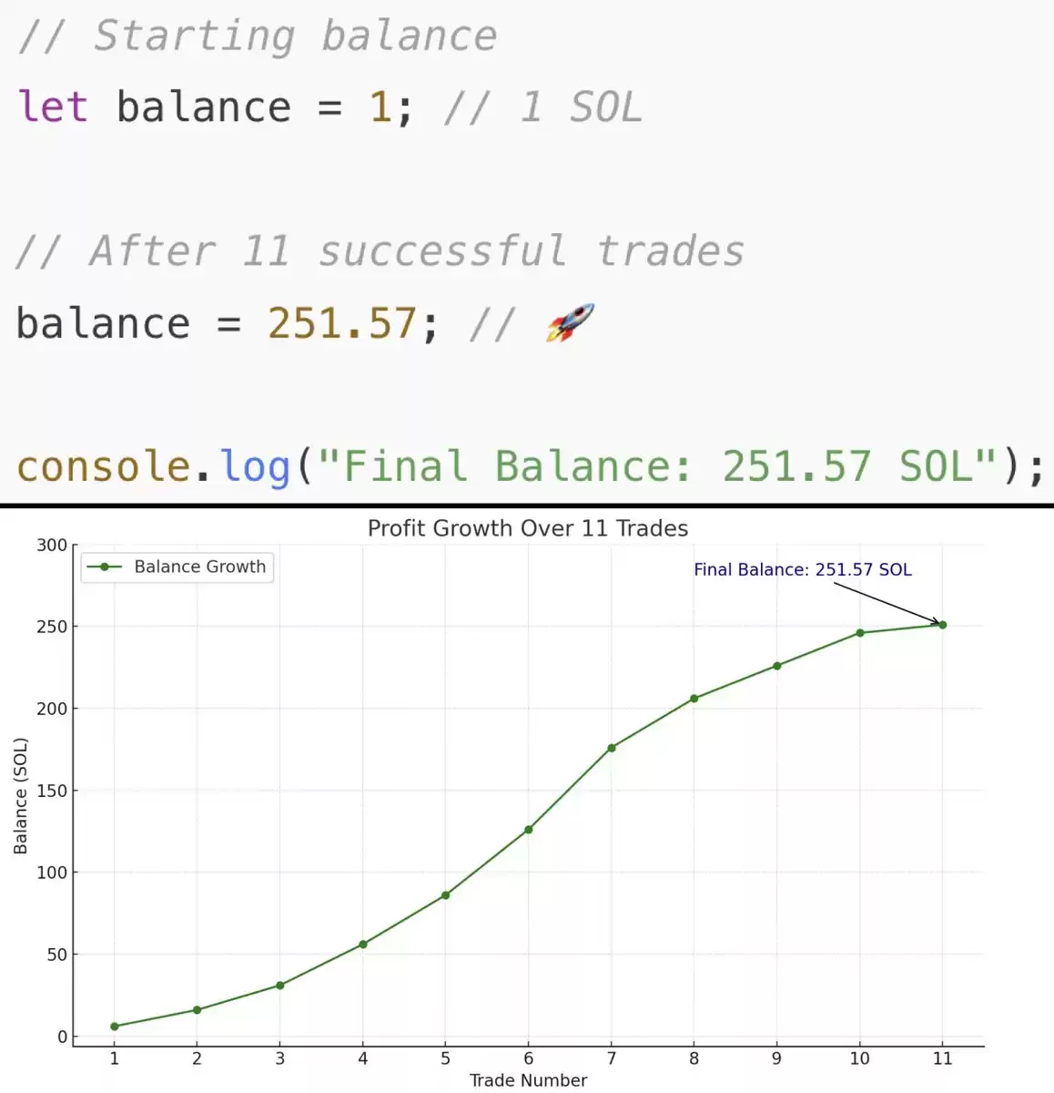Click the rocket emoji in code
Screen dimensions: 1054x1093
571,322
